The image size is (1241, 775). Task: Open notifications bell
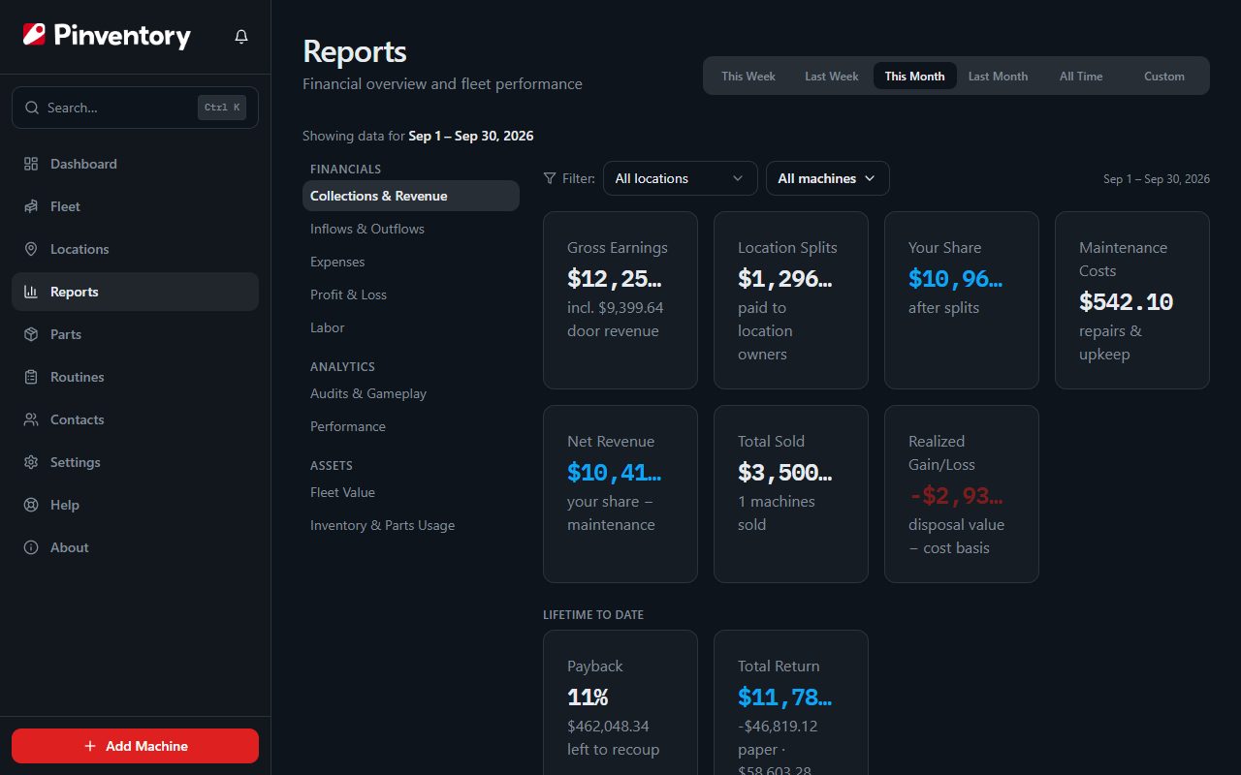(241, 37)
